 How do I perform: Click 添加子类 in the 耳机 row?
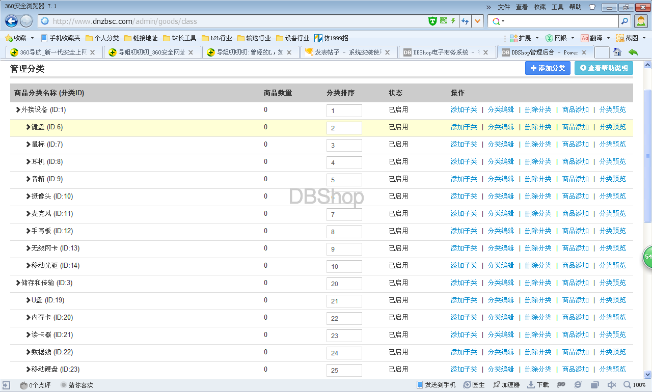tap(464, 161)
